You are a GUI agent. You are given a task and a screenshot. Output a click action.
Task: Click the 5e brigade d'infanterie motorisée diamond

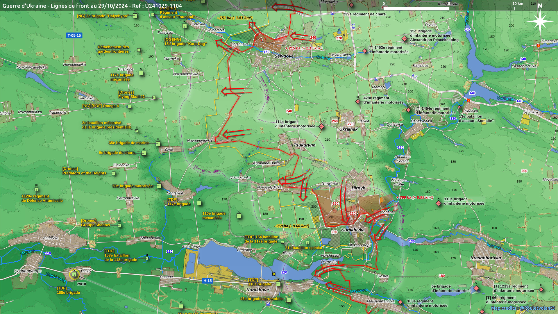click(x=476, y=288)
